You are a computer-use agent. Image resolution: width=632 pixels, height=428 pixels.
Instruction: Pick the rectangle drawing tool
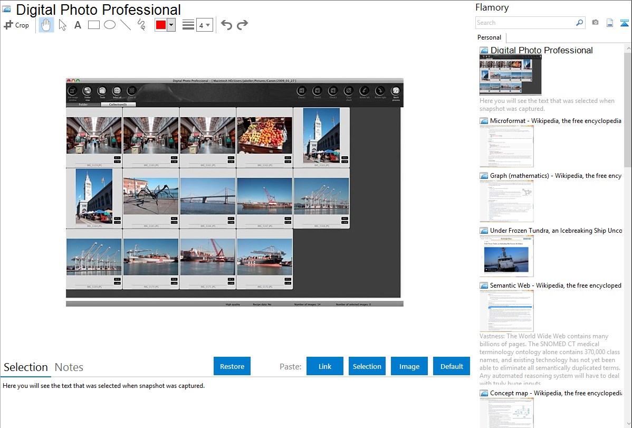[93, 25]
